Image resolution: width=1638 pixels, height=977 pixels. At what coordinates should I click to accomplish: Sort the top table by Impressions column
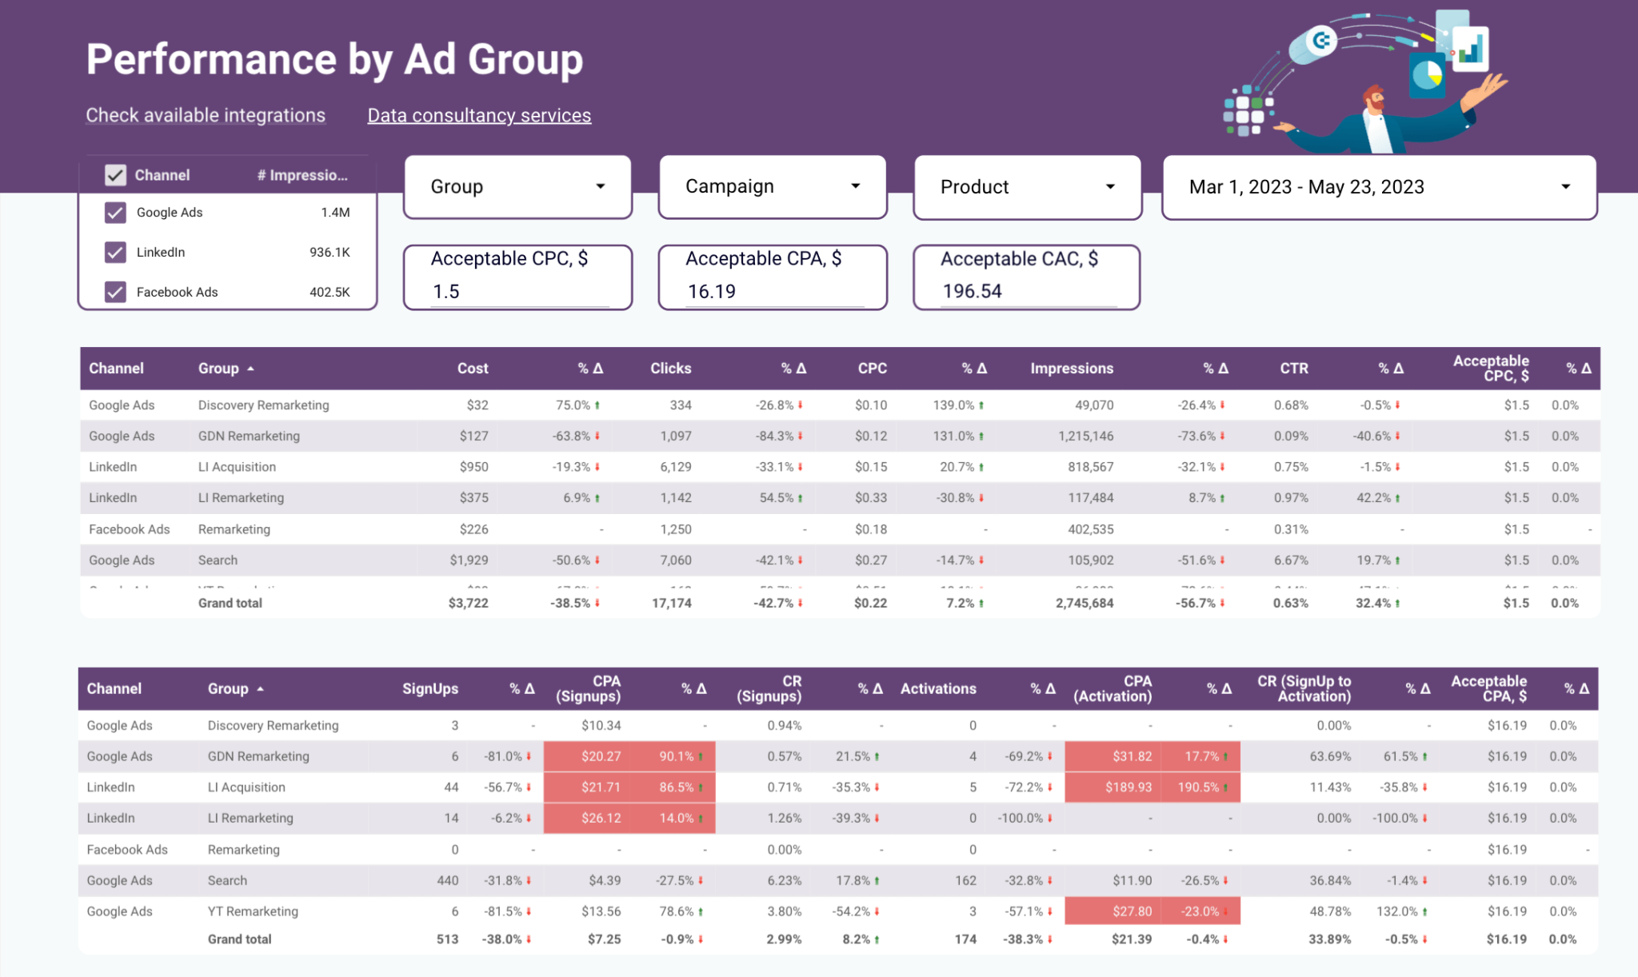1071,369
